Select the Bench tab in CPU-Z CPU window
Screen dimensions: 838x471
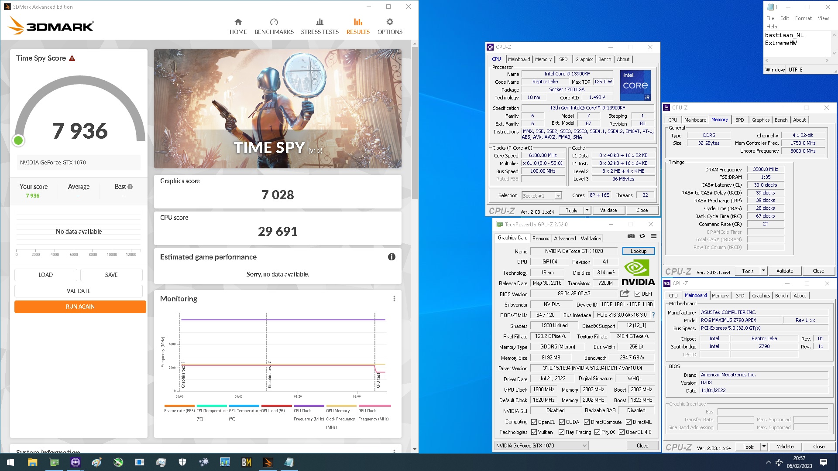604,59
